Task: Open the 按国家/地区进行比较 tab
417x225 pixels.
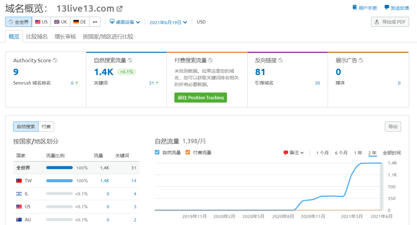Action: (x=108, y=37)
